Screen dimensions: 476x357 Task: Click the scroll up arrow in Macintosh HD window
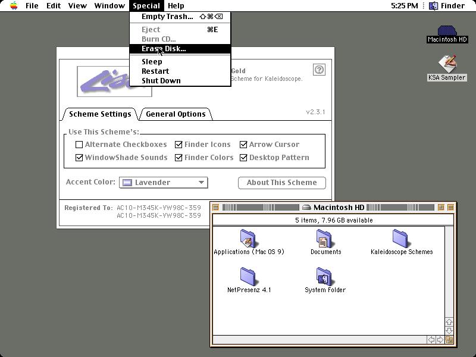(449, 321)
